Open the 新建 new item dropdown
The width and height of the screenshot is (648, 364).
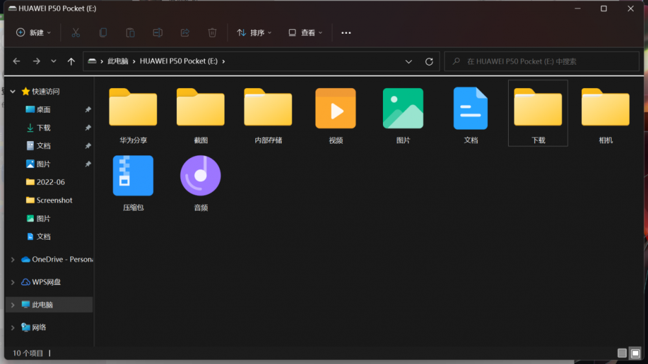pos(34,32)
